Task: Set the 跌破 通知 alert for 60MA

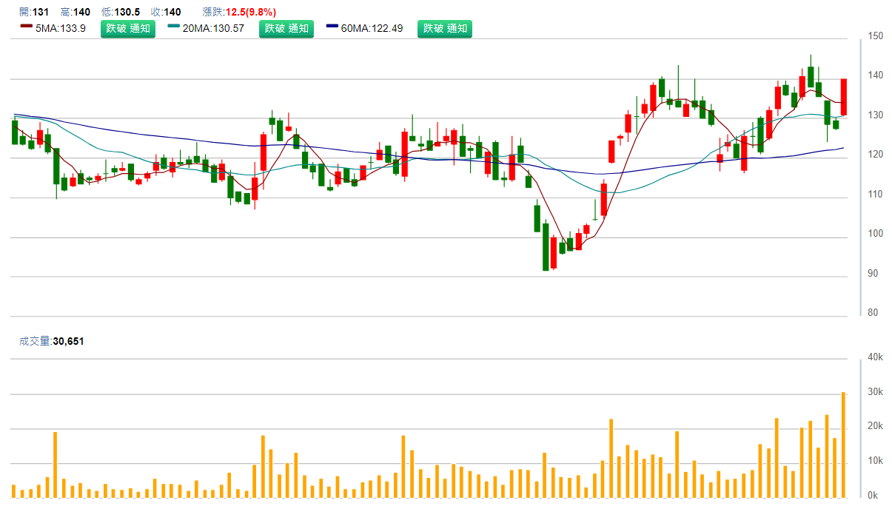Action: click(x=445, y=29)
